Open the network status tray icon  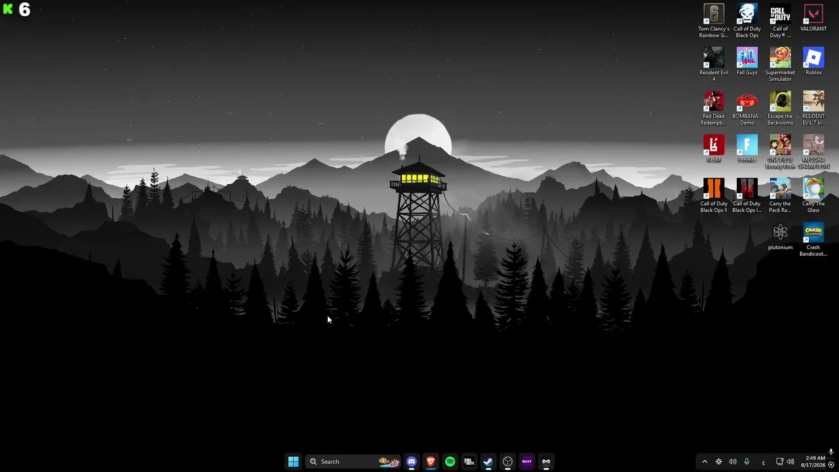point(779,462)
